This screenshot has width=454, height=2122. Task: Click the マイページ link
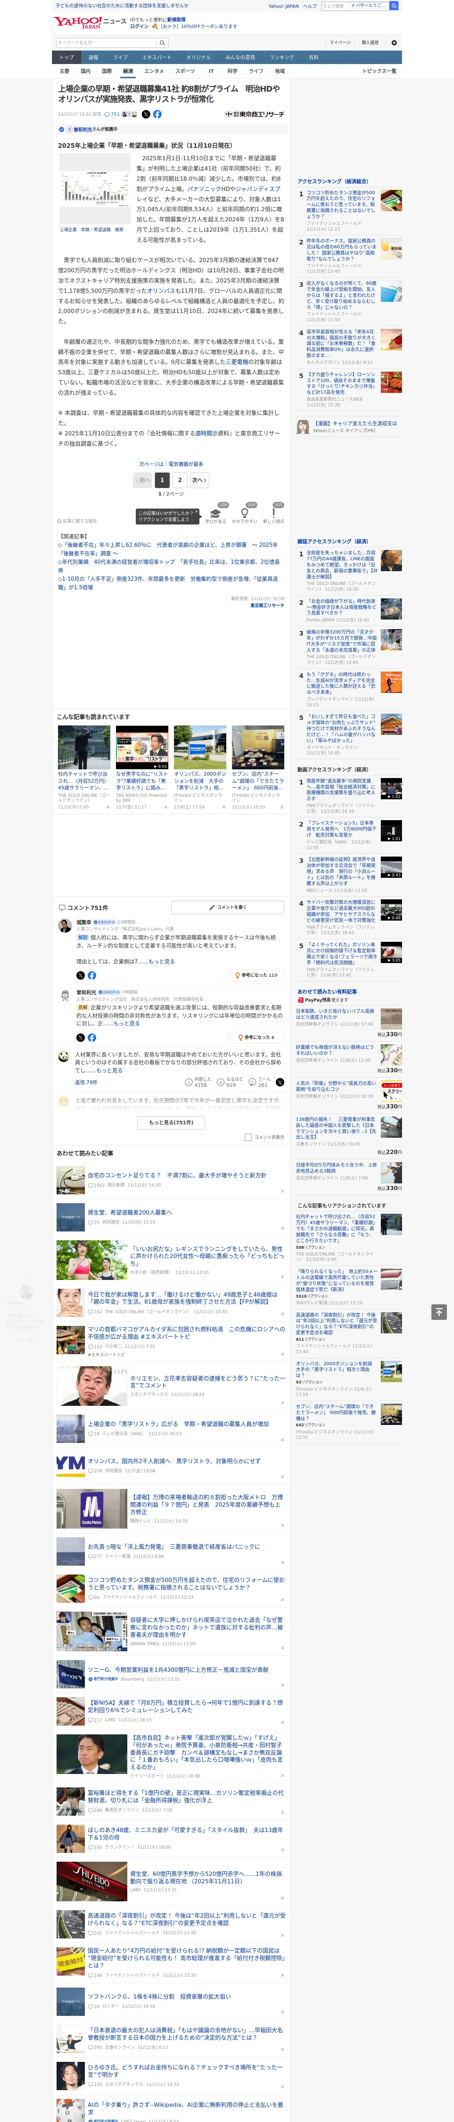(x=340, y=43)
